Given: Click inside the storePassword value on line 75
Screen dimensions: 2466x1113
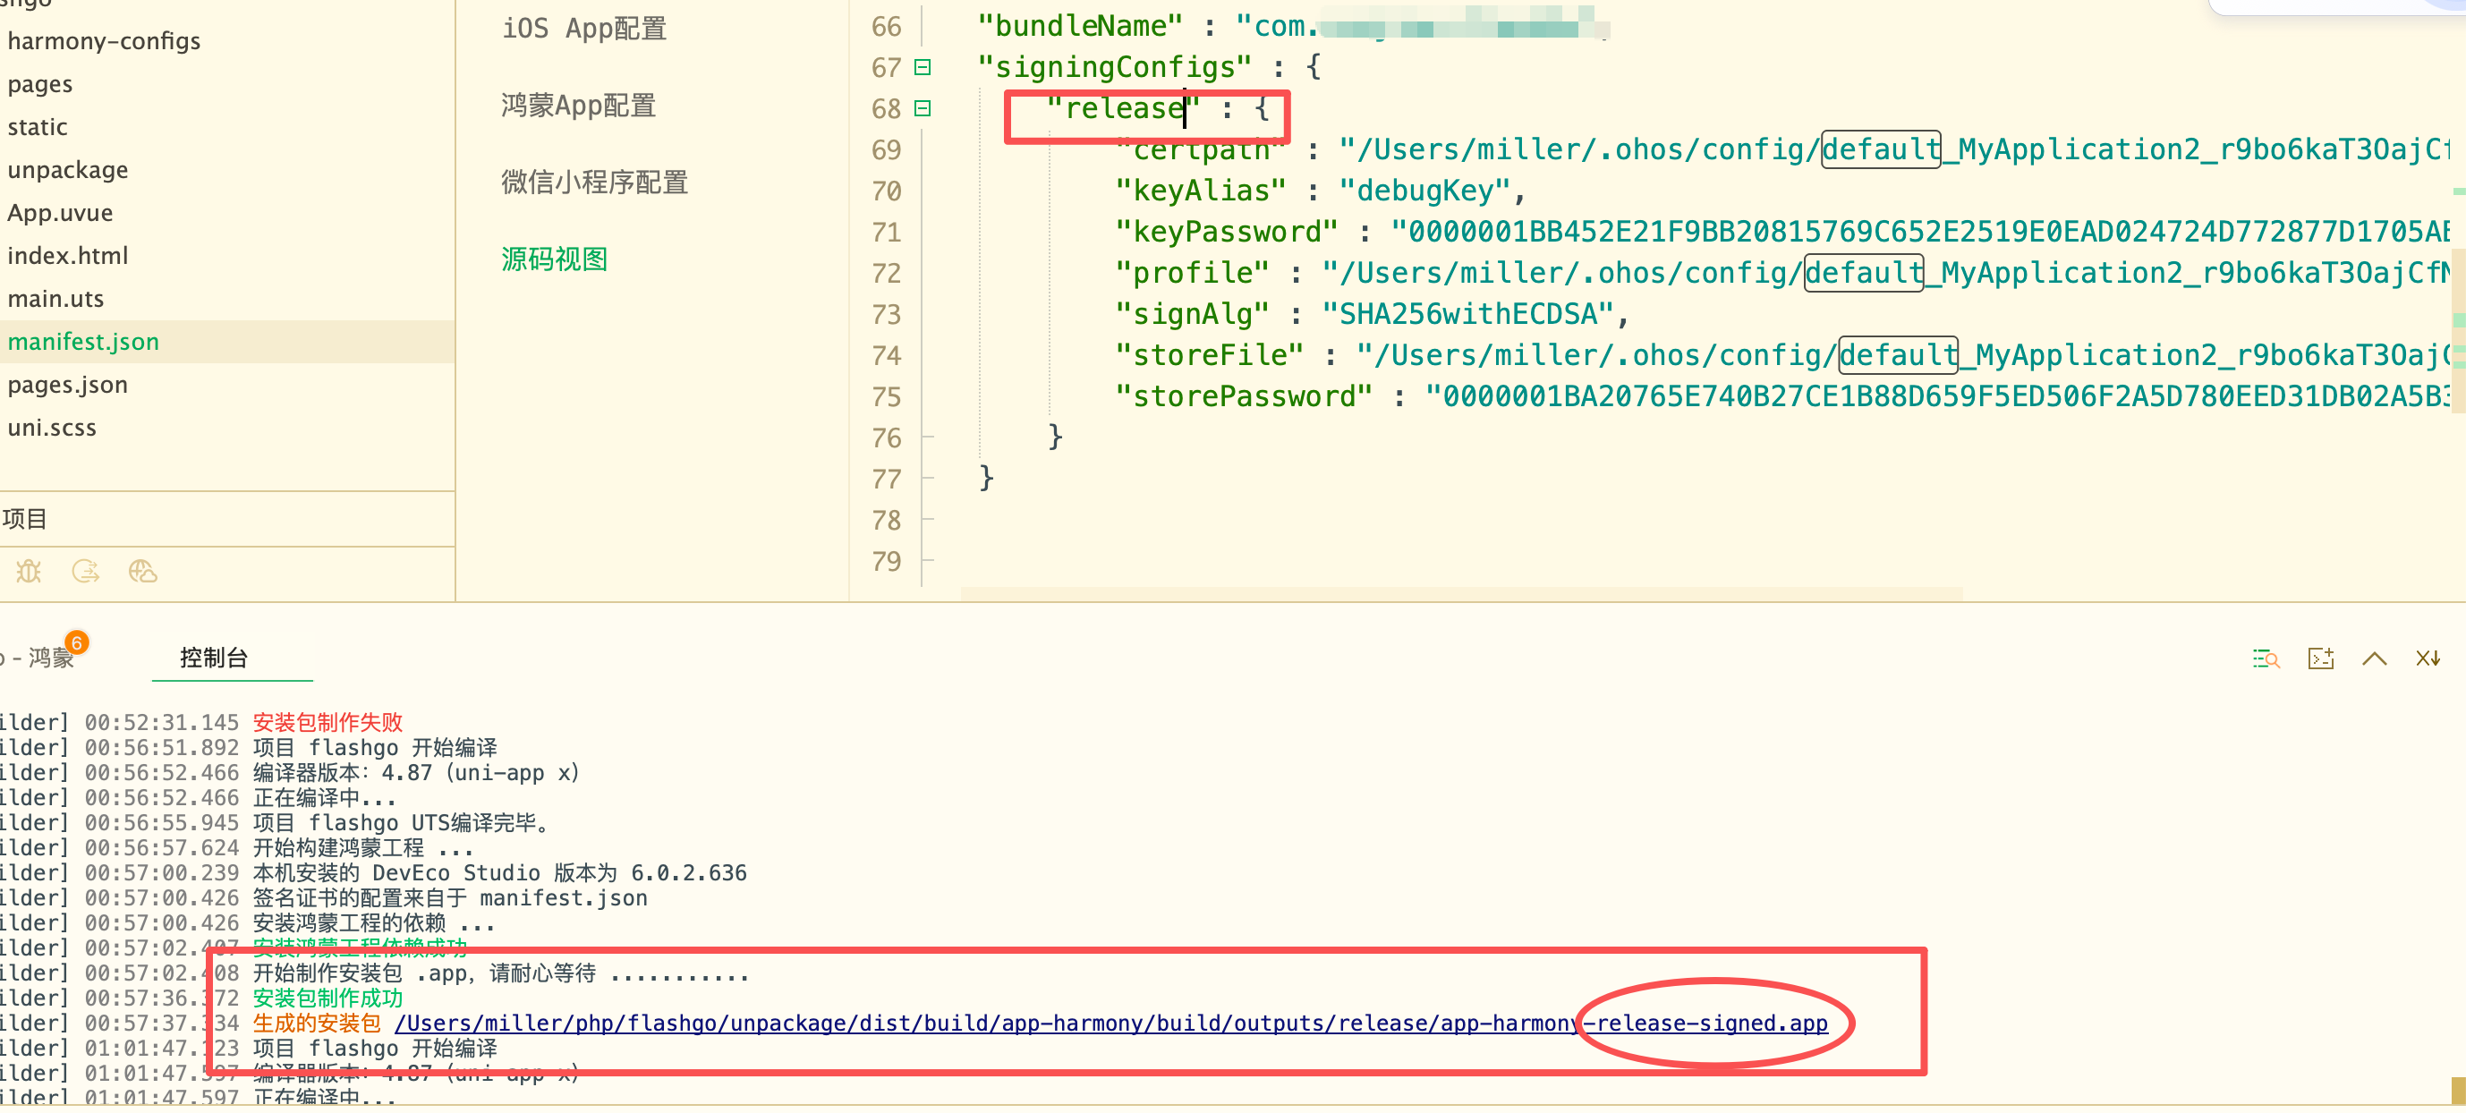Looking at the screenshot, I should tap(1915, 396).
